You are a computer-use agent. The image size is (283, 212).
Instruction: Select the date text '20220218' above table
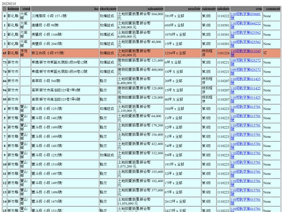click(9, 4)
